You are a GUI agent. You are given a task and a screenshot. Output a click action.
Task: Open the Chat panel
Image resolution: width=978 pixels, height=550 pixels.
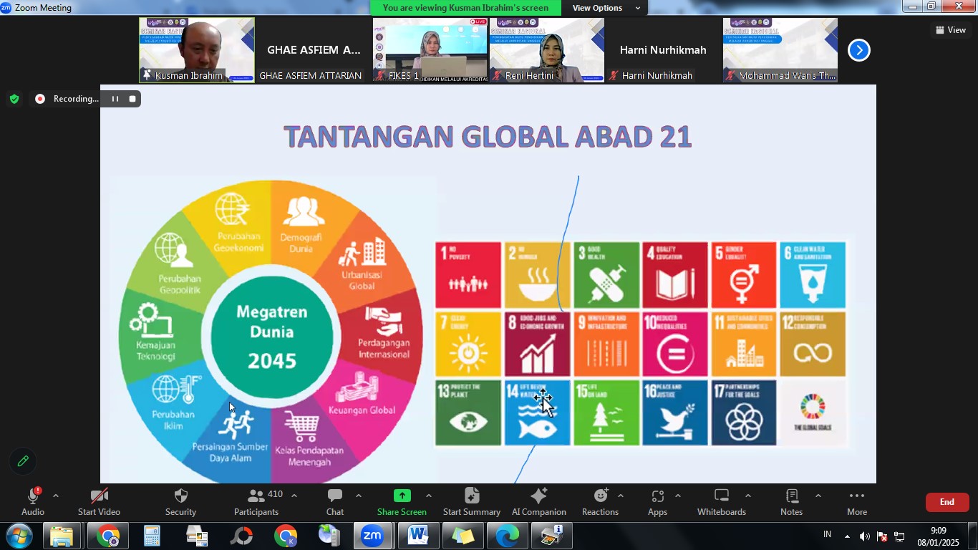pyautogui.click(x=334, y=502)
